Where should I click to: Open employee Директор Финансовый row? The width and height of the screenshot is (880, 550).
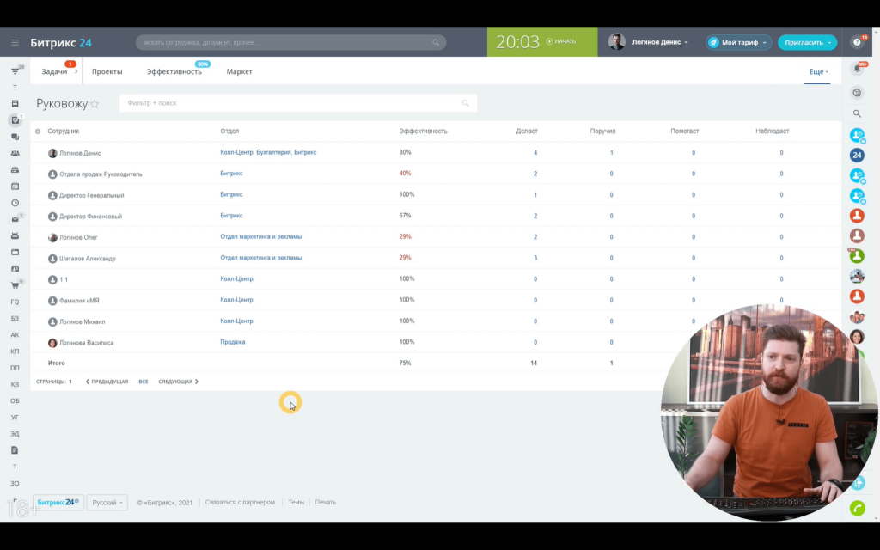pyautogui.click(x=91, y=217)
